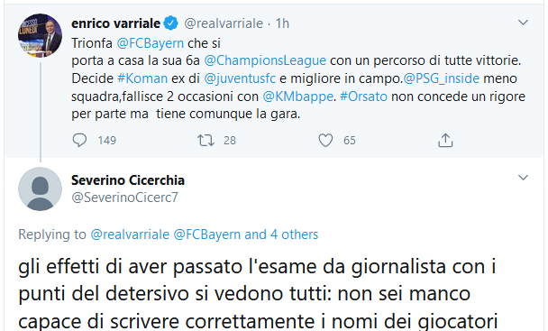Screen dimensions: 548x331
Task: Open the @juventusfc mention
Action: coord(240,78)
